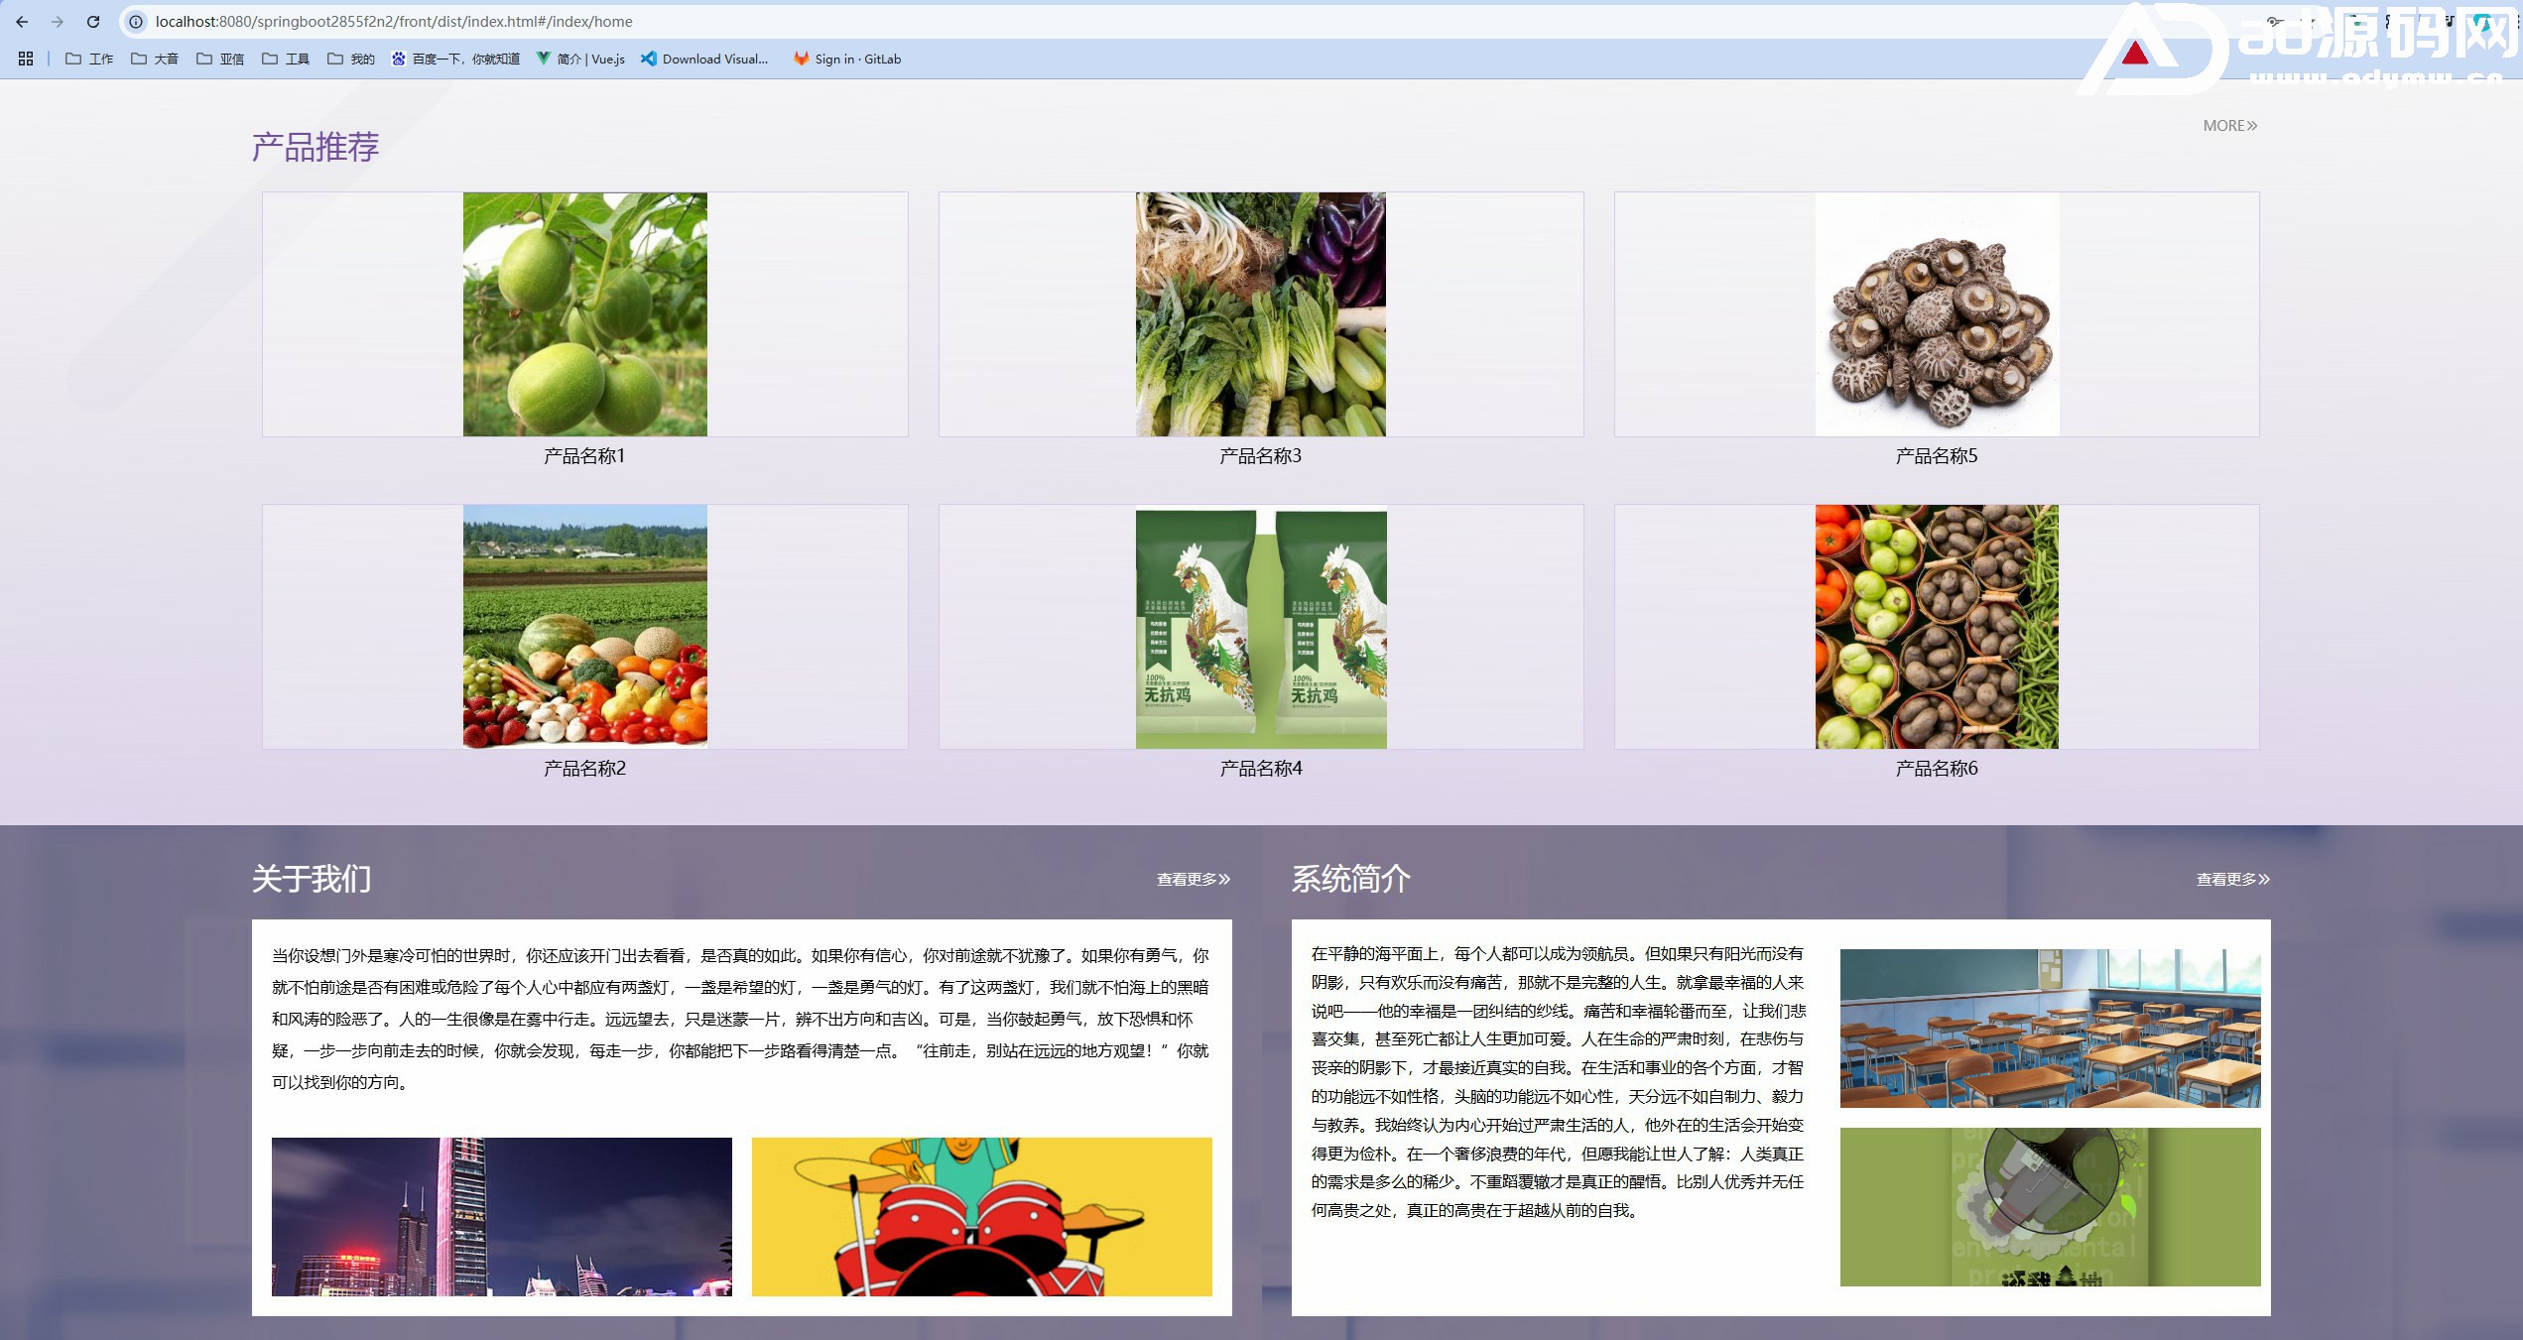Expand the 工作 bookmark folder
The width and height of the screenshot is (2523, 1340).
click(x=89, y=59)
